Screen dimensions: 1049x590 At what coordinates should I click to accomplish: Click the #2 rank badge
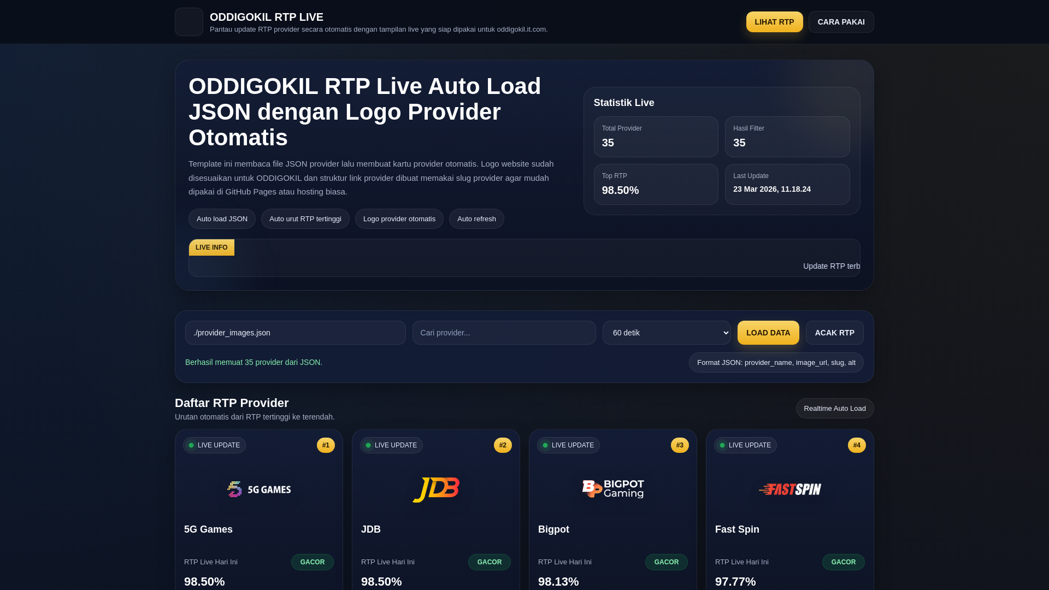503,445
